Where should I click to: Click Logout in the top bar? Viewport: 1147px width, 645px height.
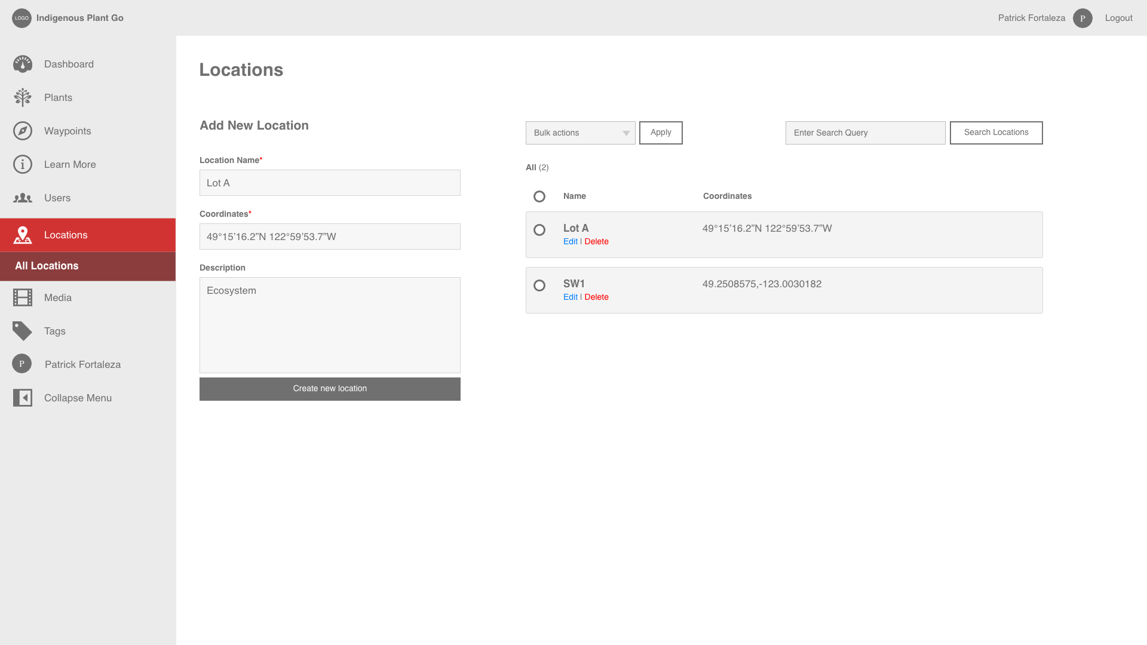click(1118, 18)
